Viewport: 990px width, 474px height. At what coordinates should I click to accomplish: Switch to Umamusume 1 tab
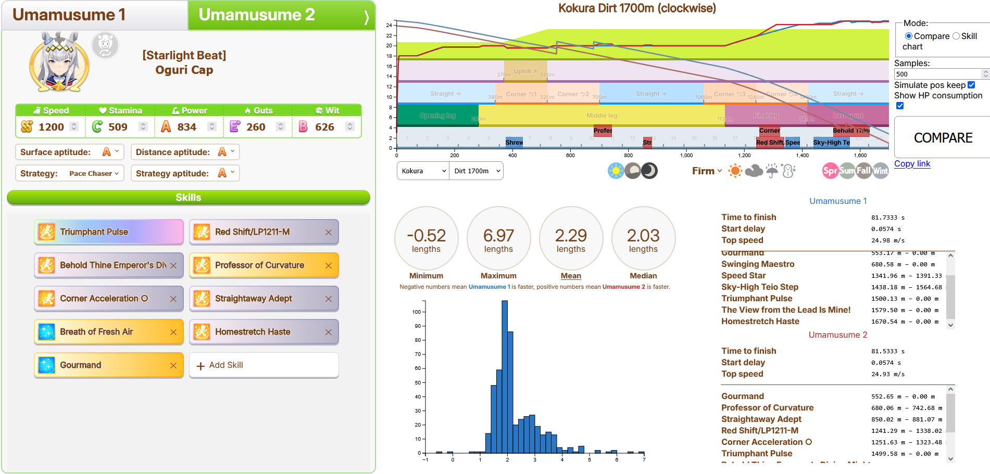(x=95, y=15)
